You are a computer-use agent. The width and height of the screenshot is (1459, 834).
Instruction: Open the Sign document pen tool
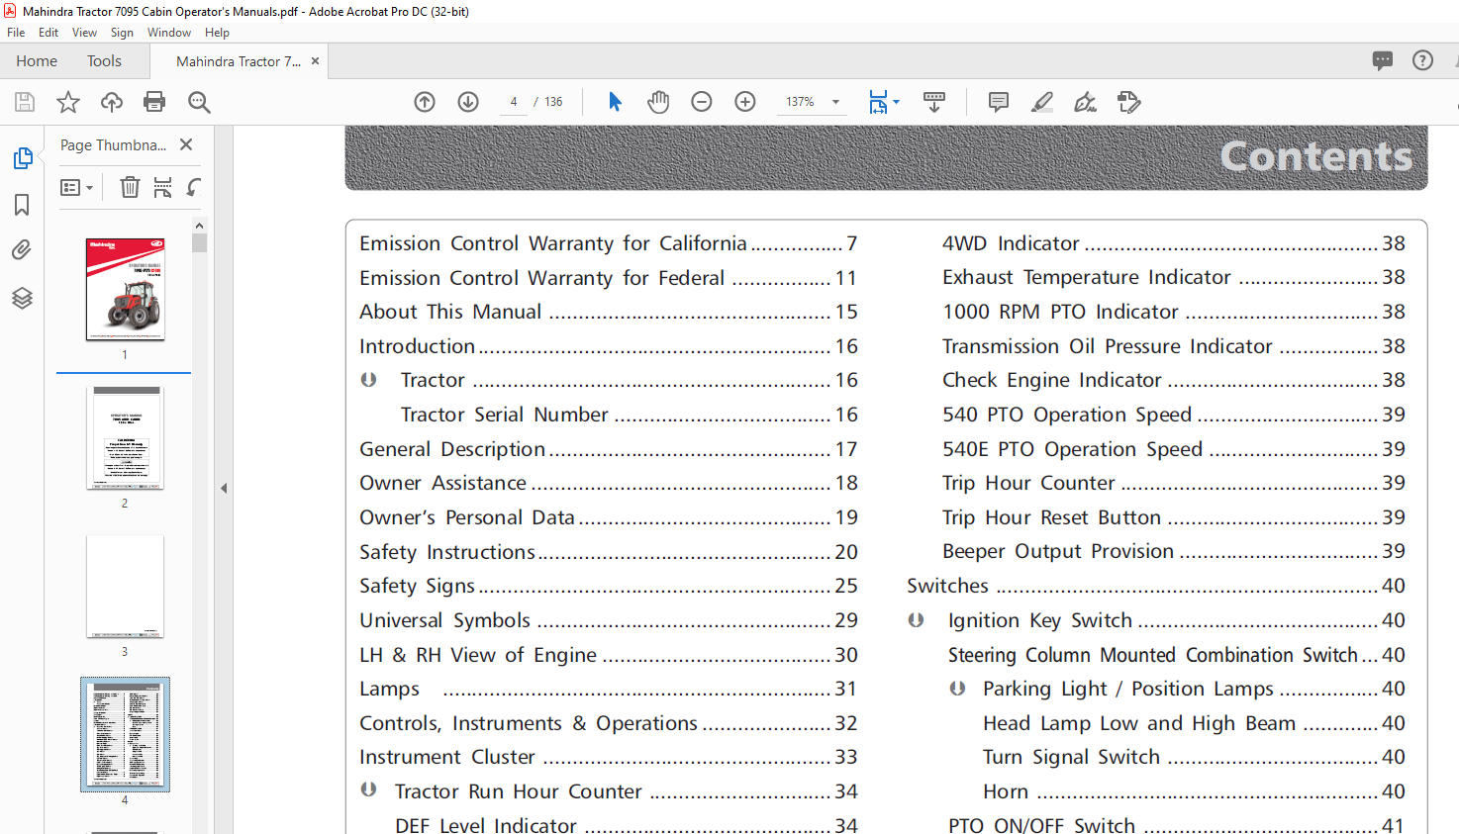click(1086, 102)
